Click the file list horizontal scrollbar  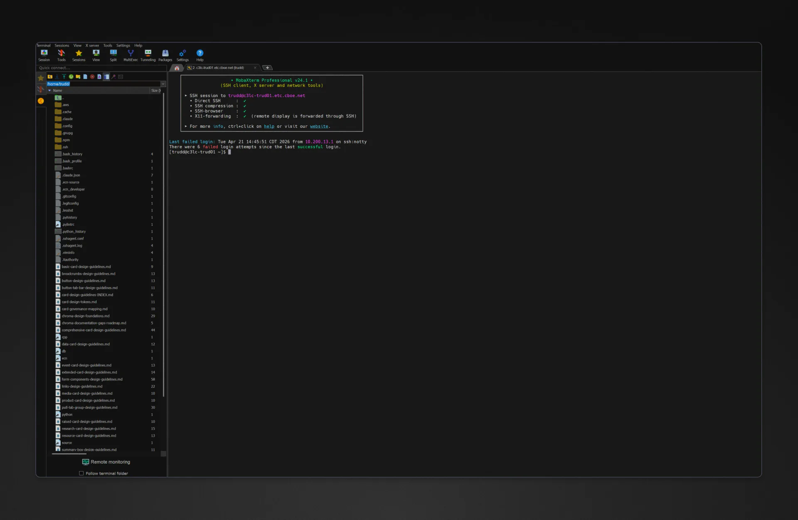point(69,454)
